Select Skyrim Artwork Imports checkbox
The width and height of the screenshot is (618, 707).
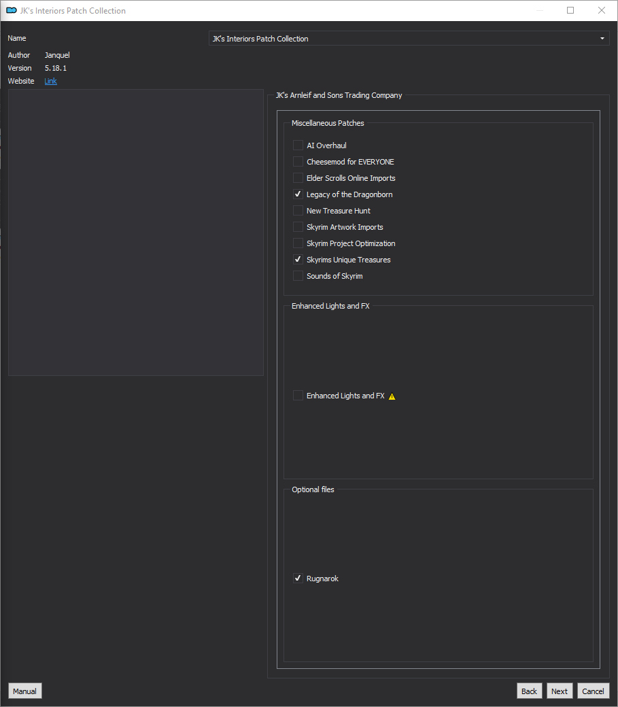coord(298,227)
